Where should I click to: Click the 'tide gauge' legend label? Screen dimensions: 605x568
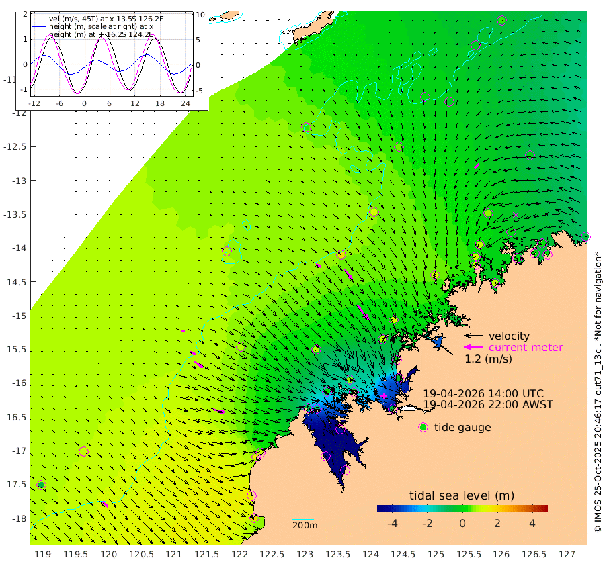(x=462, y=428)
